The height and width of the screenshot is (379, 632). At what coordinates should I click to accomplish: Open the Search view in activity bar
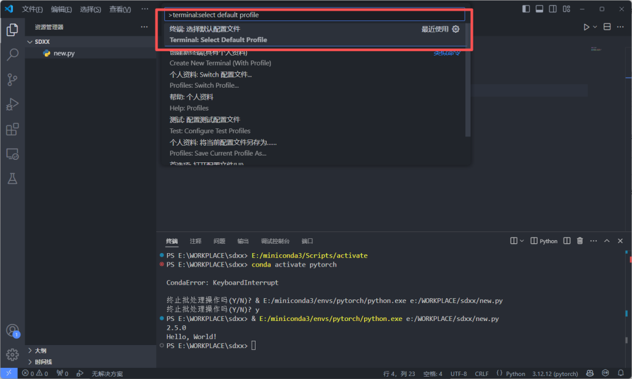pos(12,55)
